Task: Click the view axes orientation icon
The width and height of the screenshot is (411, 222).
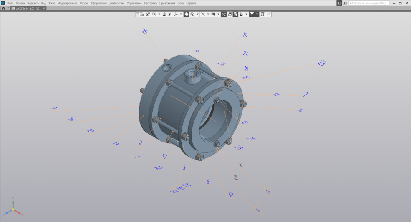Action: click(x=176, y=14)
